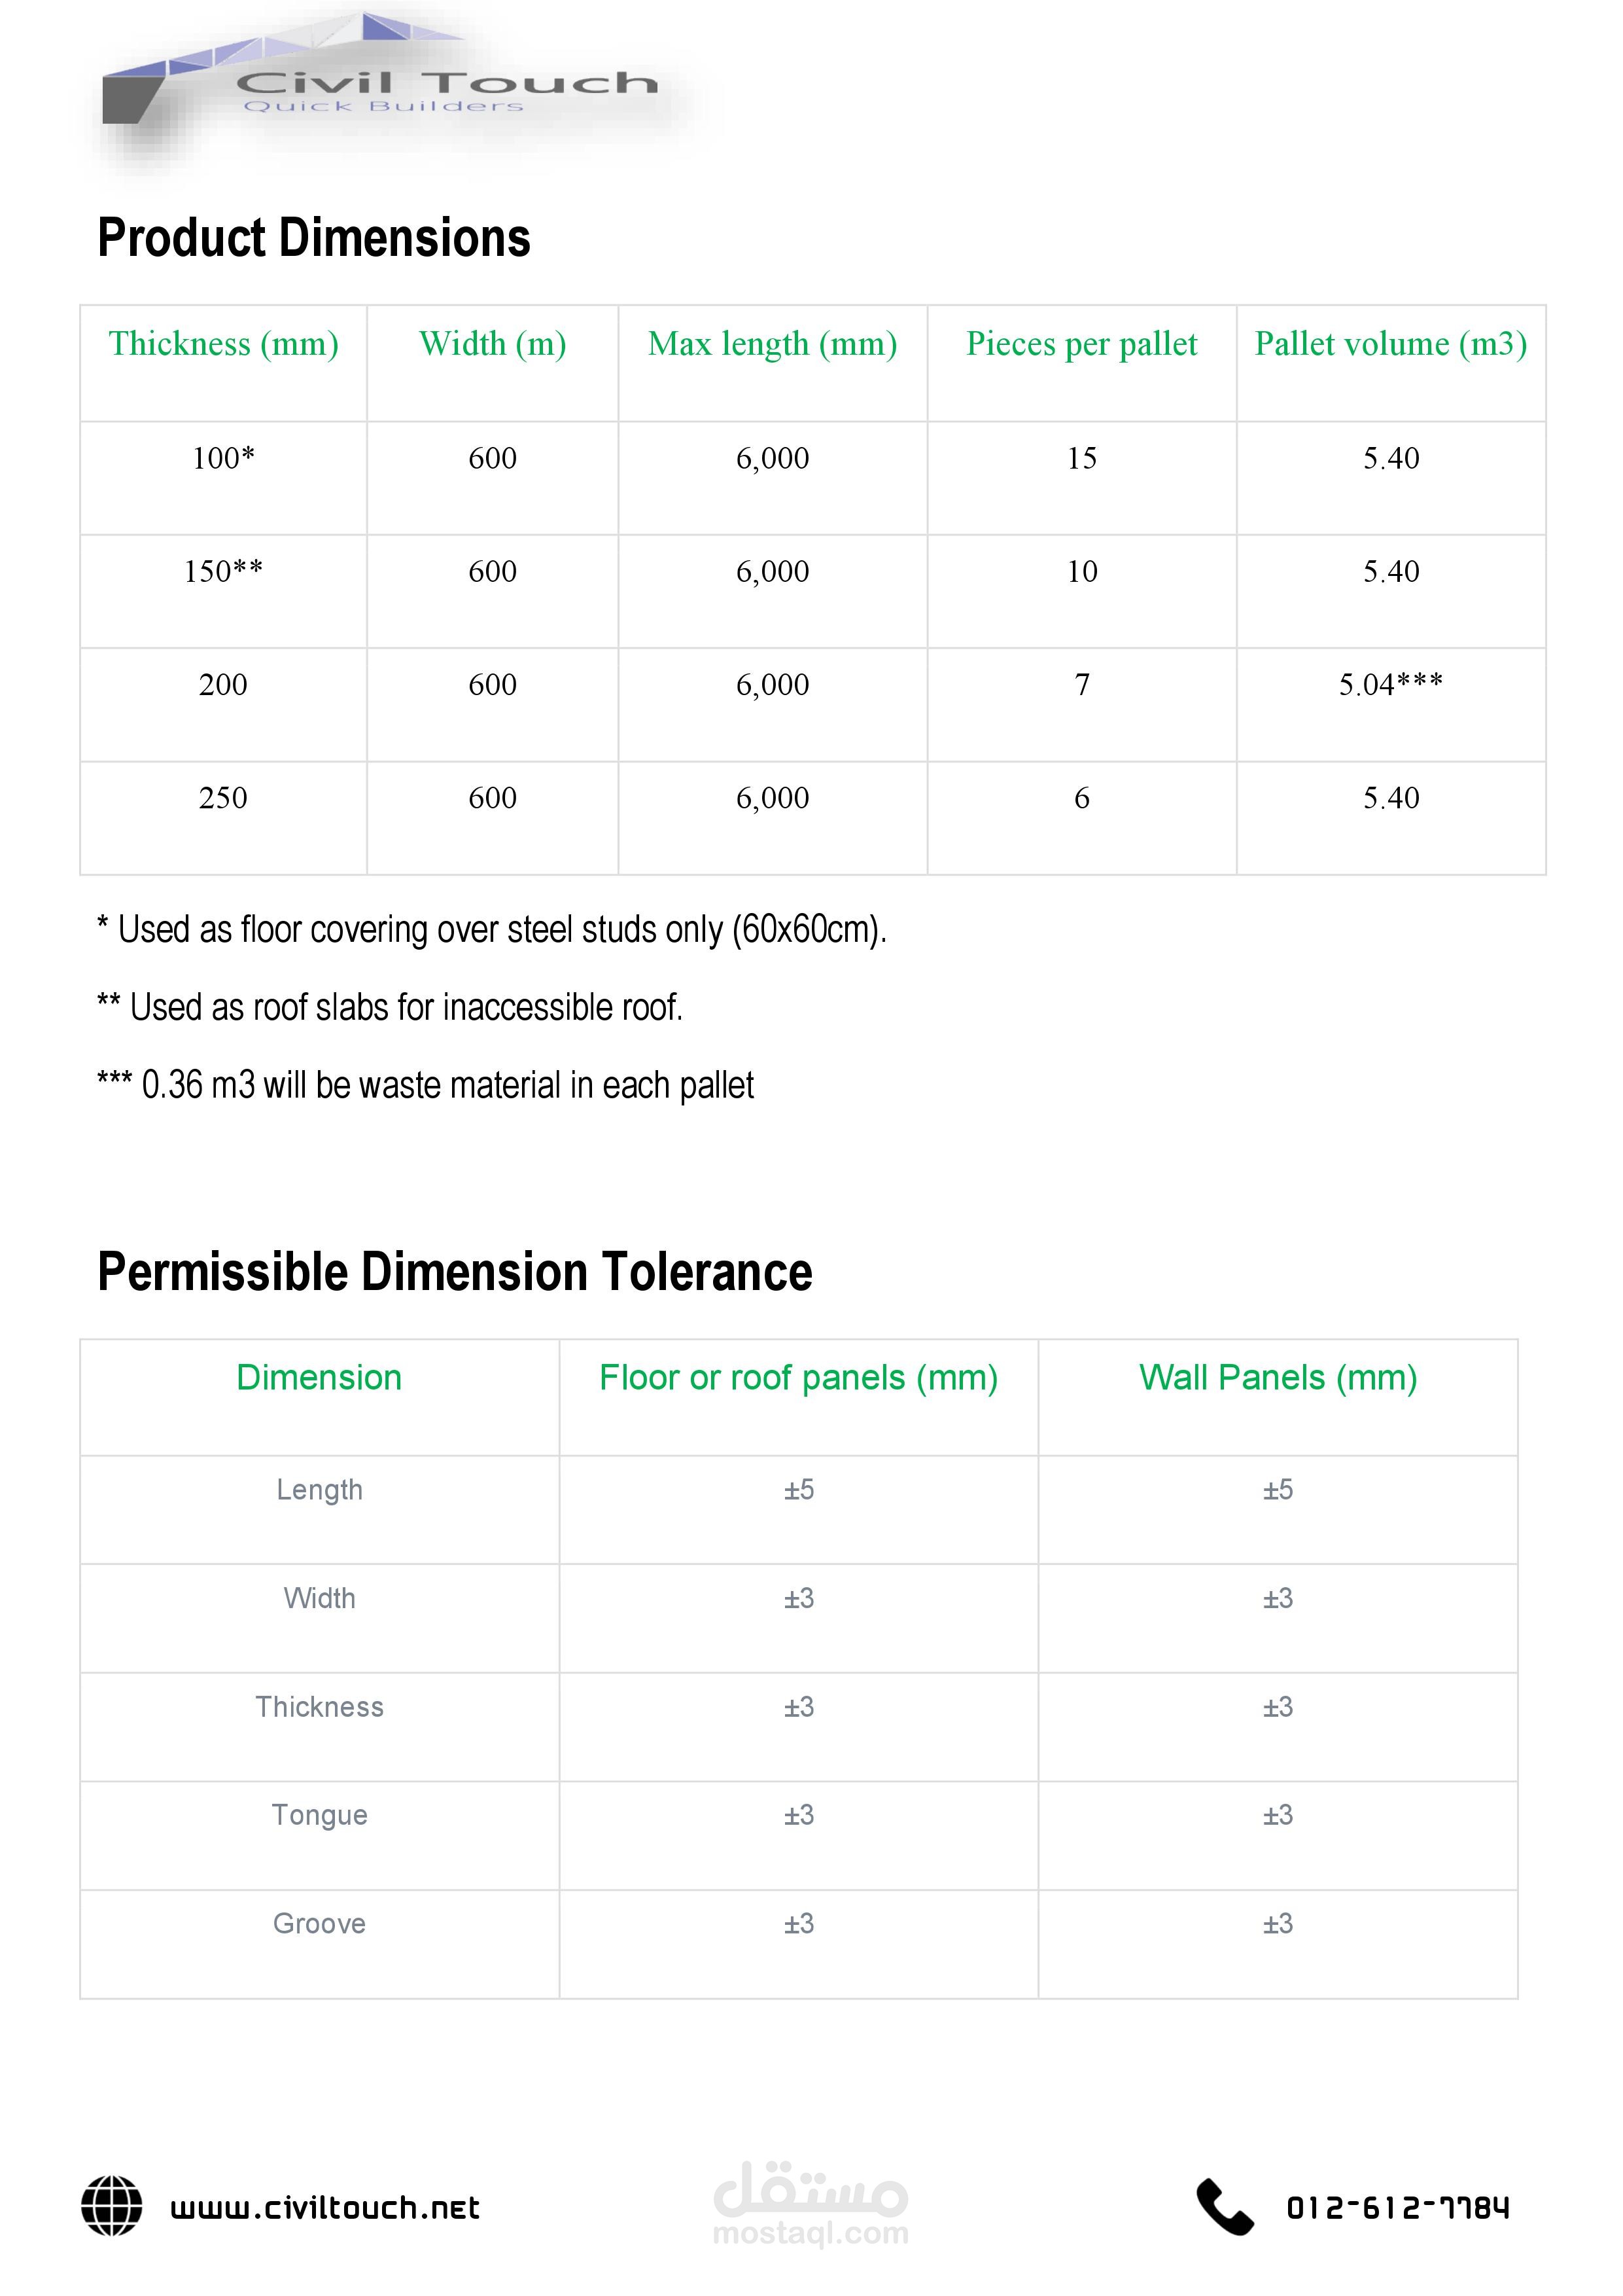Open the www.civiltouch.net link
The height and width of the screenshot is (2296, 1623).
[x=325, y=2208]
